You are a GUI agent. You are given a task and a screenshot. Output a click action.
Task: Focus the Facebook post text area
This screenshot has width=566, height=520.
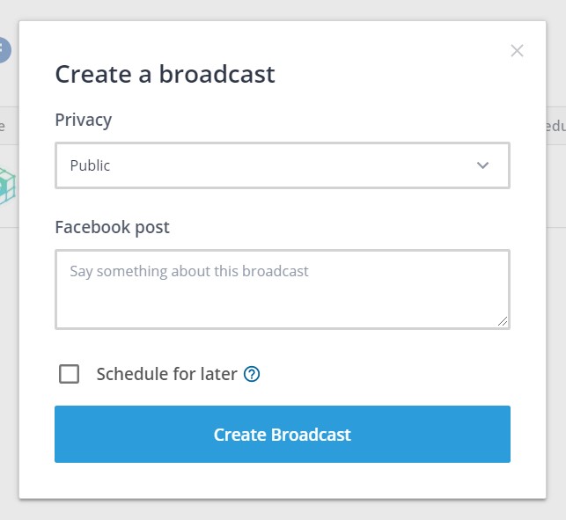283,289
